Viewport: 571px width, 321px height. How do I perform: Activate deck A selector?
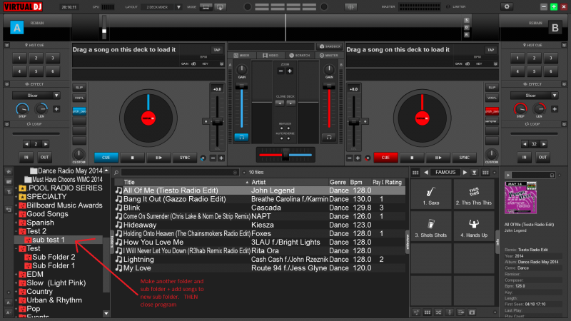[17, 28]
